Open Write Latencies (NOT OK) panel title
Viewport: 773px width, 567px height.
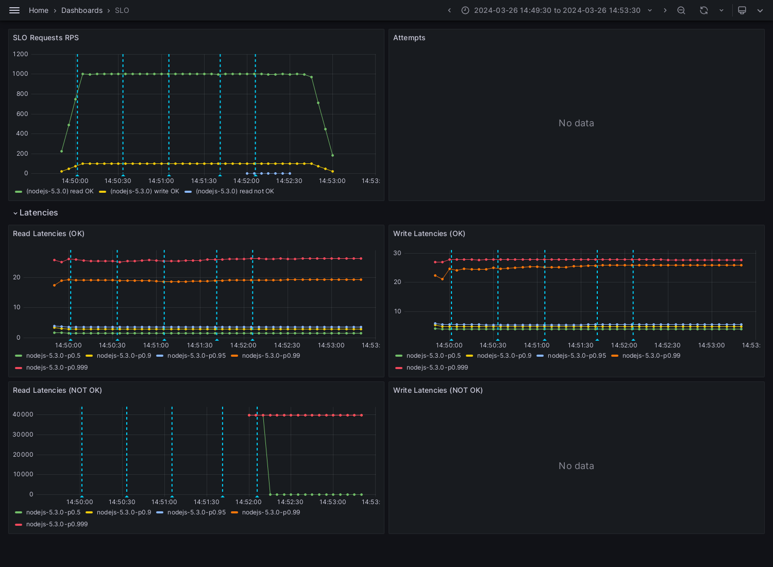click(438, 390)
